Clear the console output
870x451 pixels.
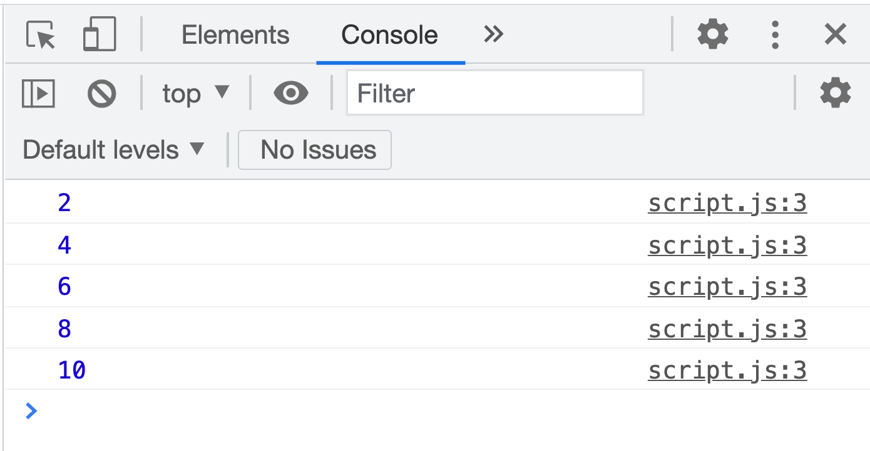[x=101, y=94]
